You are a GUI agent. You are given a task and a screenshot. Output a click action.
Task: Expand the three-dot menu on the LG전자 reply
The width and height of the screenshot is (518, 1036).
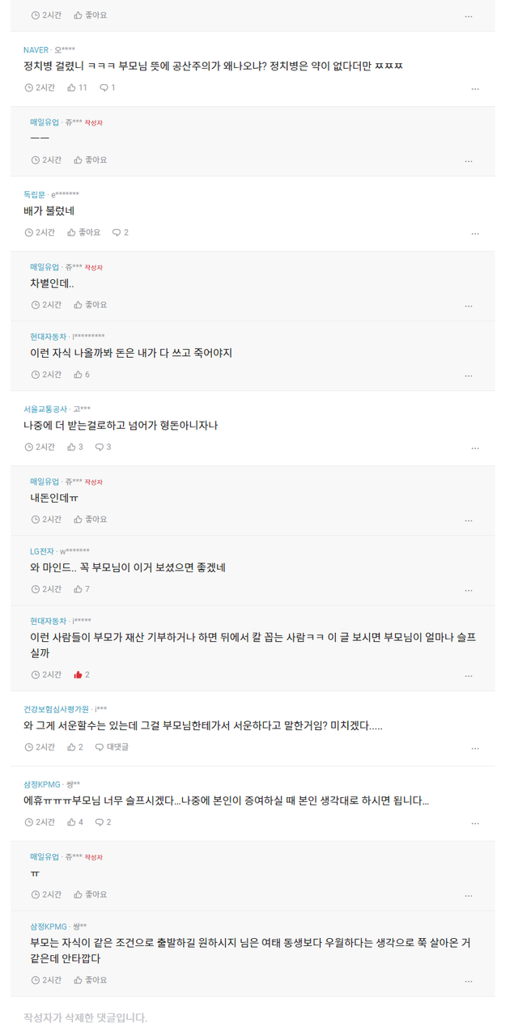[469, 590]
